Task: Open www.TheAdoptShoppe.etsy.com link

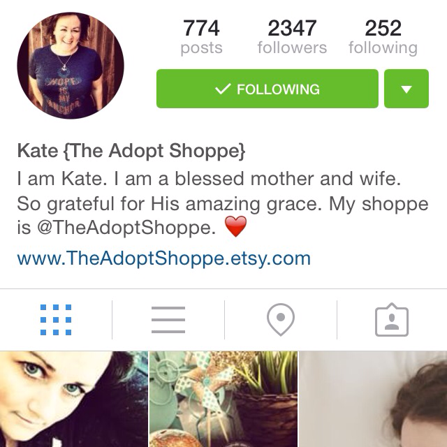Action: point(164,259)
